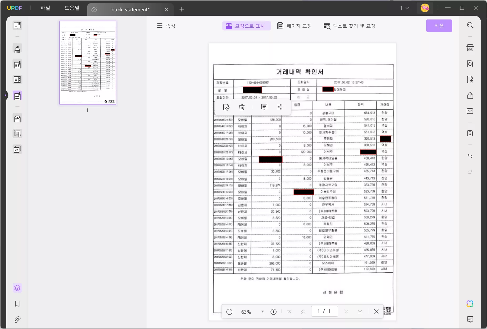
Task: Send the file by email
Action: [470, 111]
